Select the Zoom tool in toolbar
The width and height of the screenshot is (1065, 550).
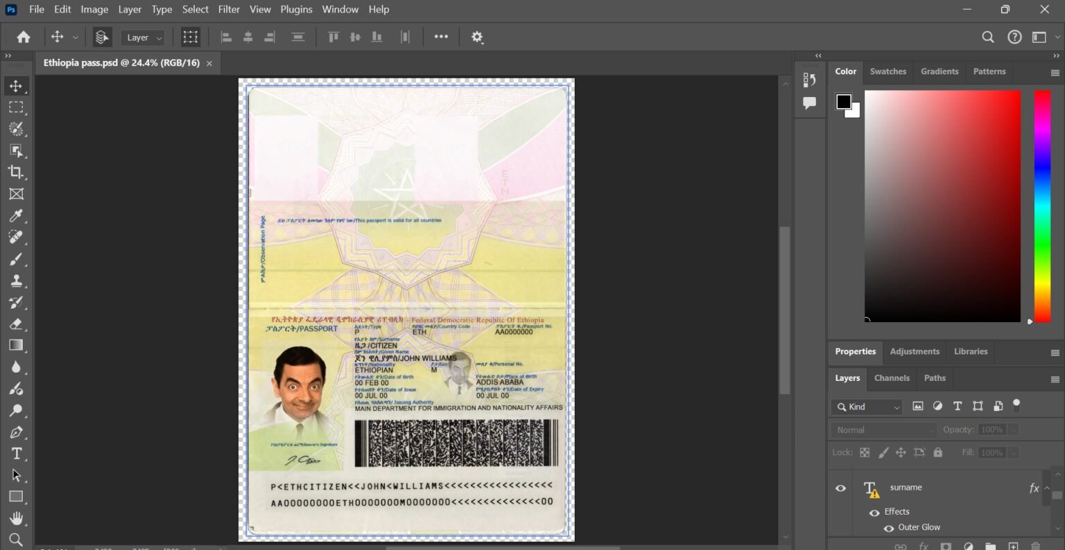click(16, 540)
